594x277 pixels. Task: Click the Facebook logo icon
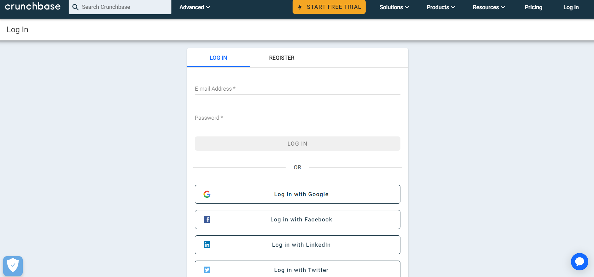point(207,220)
